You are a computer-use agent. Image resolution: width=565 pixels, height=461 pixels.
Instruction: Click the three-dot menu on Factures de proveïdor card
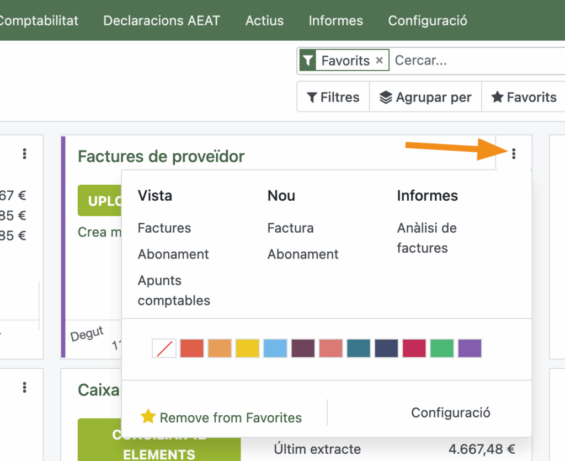(514, 154)
